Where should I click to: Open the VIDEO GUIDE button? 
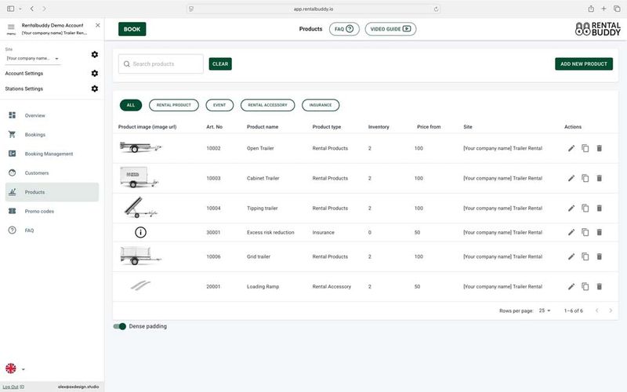click(x=390, y=29)
